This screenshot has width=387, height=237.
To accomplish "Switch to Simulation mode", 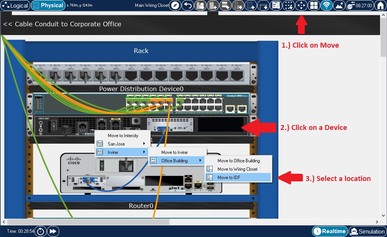I will click(367, 231).
